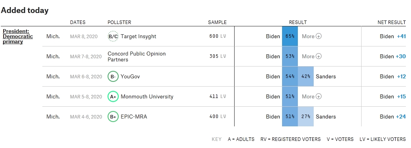Click the Biden +41 net result

(393, 36)
